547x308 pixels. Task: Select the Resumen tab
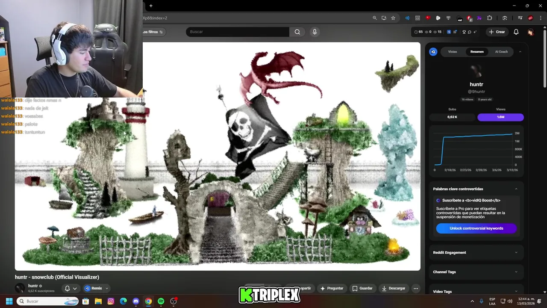pos(477,52)
